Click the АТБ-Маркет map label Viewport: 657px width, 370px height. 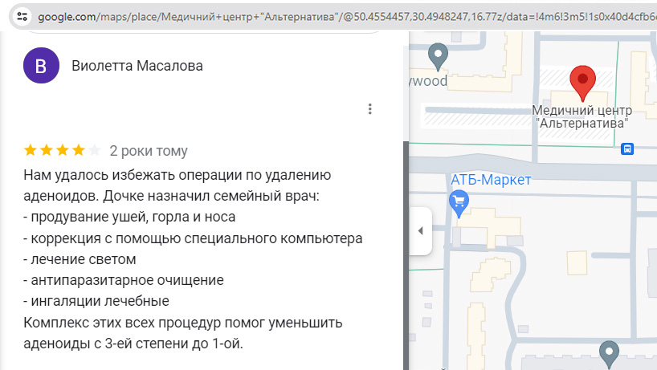point(491,180)
